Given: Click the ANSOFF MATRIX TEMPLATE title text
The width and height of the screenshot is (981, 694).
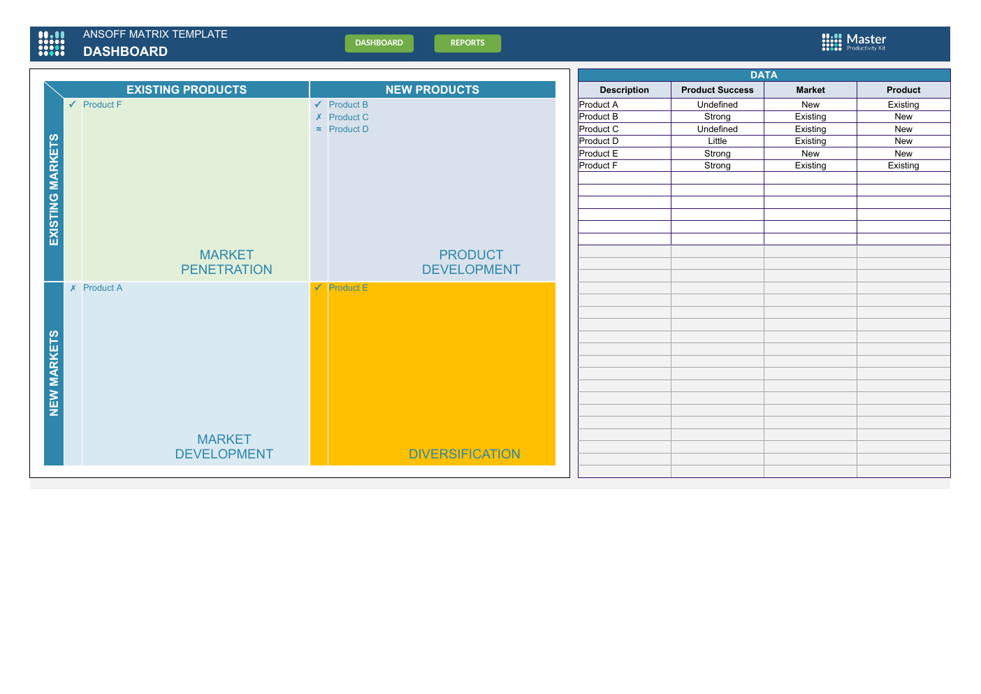Looking at the screenshot, I should [x=155, y=34].
